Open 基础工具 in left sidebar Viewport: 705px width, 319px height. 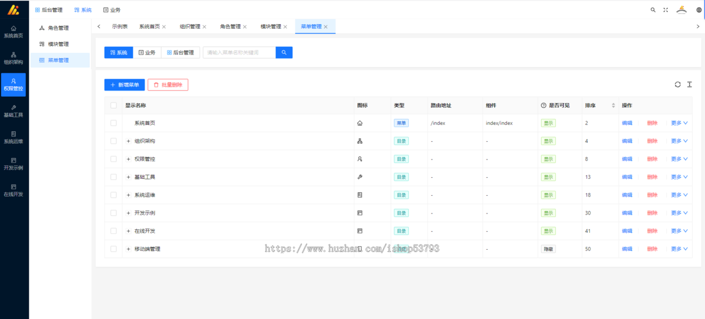click(14, 111)
